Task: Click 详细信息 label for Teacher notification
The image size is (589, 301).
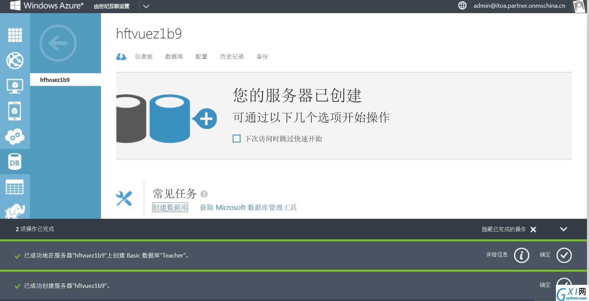Action: (497, 255)
